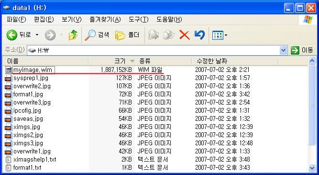The width and height of the screenshot is (319, 175).
Task: Click the forward navigation arrow
Action: pos(50,35)
